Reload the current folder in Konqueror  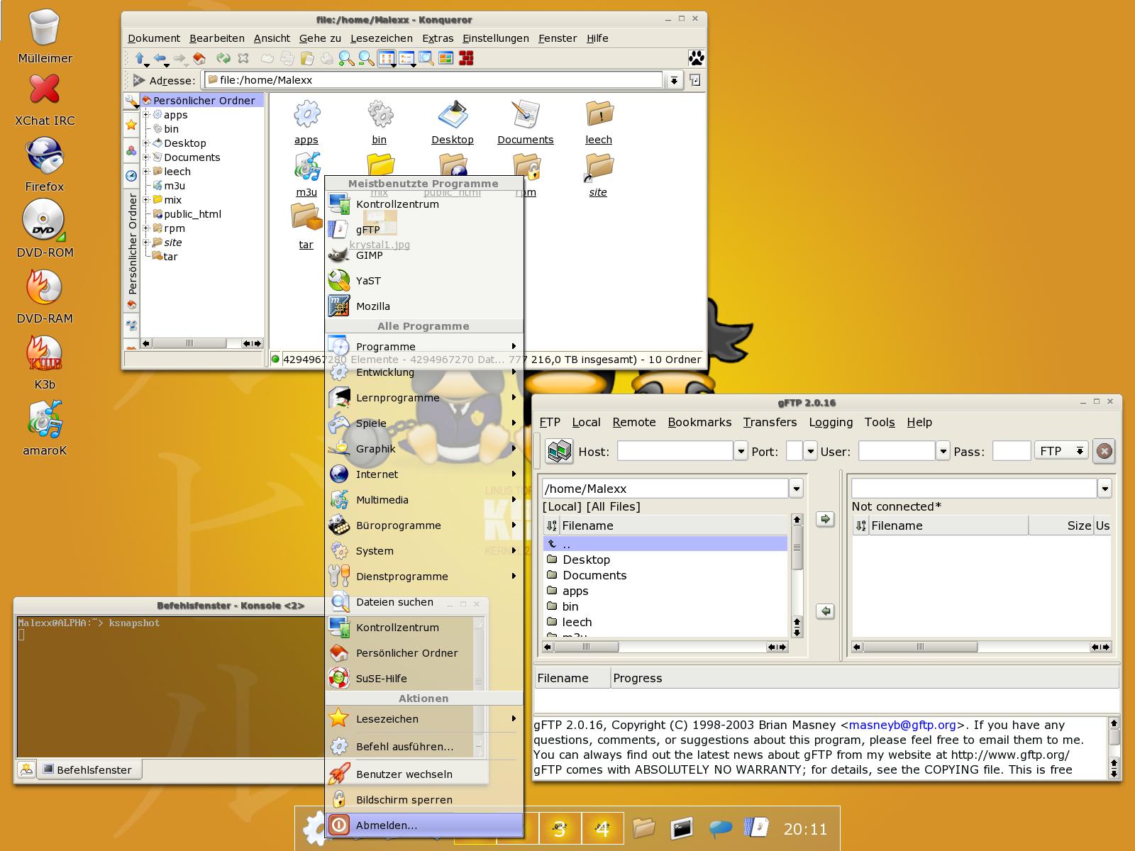223,59
